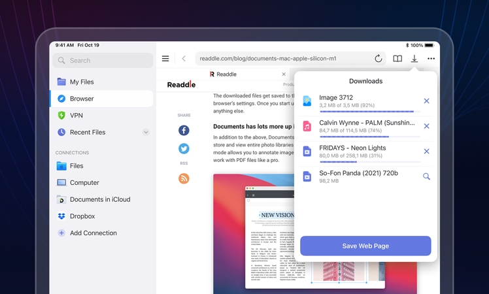Toggle the Downloads popover via download icon
Viewport: 489px width, 294px height.
click(414, 59)
